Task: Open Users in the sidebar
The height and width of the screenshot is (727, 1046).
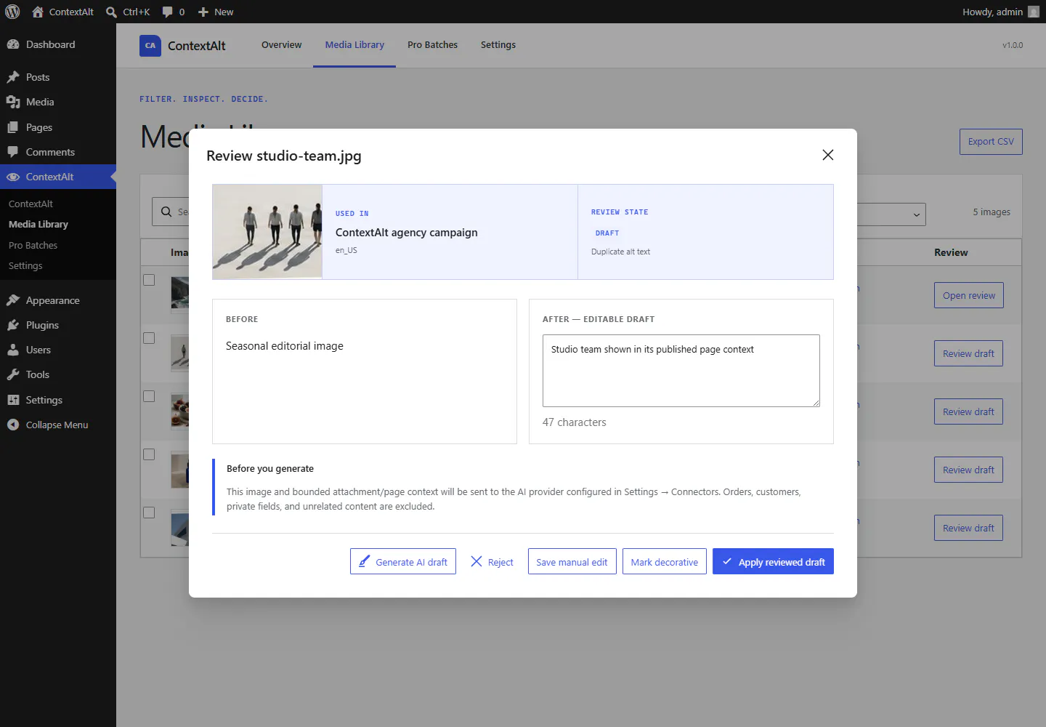Action: click(58, 350)
